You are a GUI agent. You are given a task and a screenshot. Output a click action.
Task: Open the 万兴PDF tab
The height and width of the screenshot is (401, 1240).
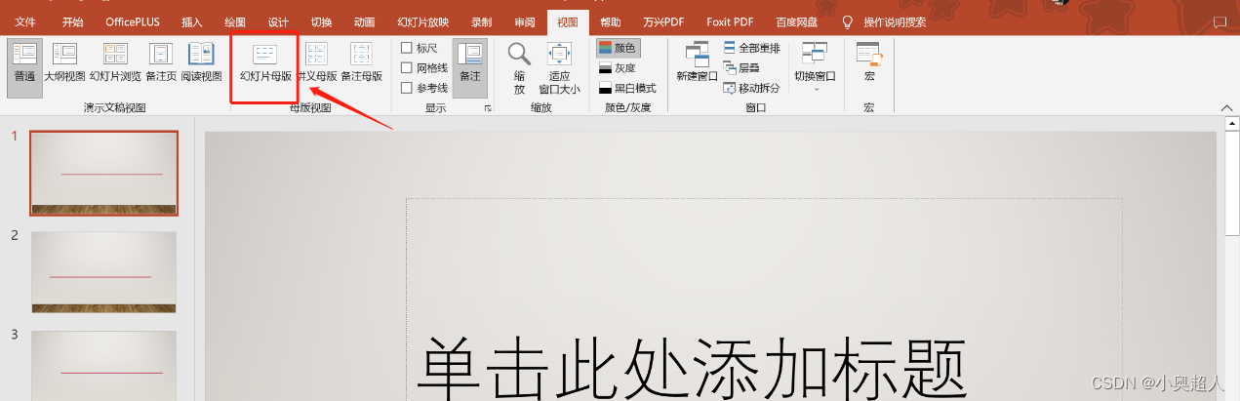(663, 21)
